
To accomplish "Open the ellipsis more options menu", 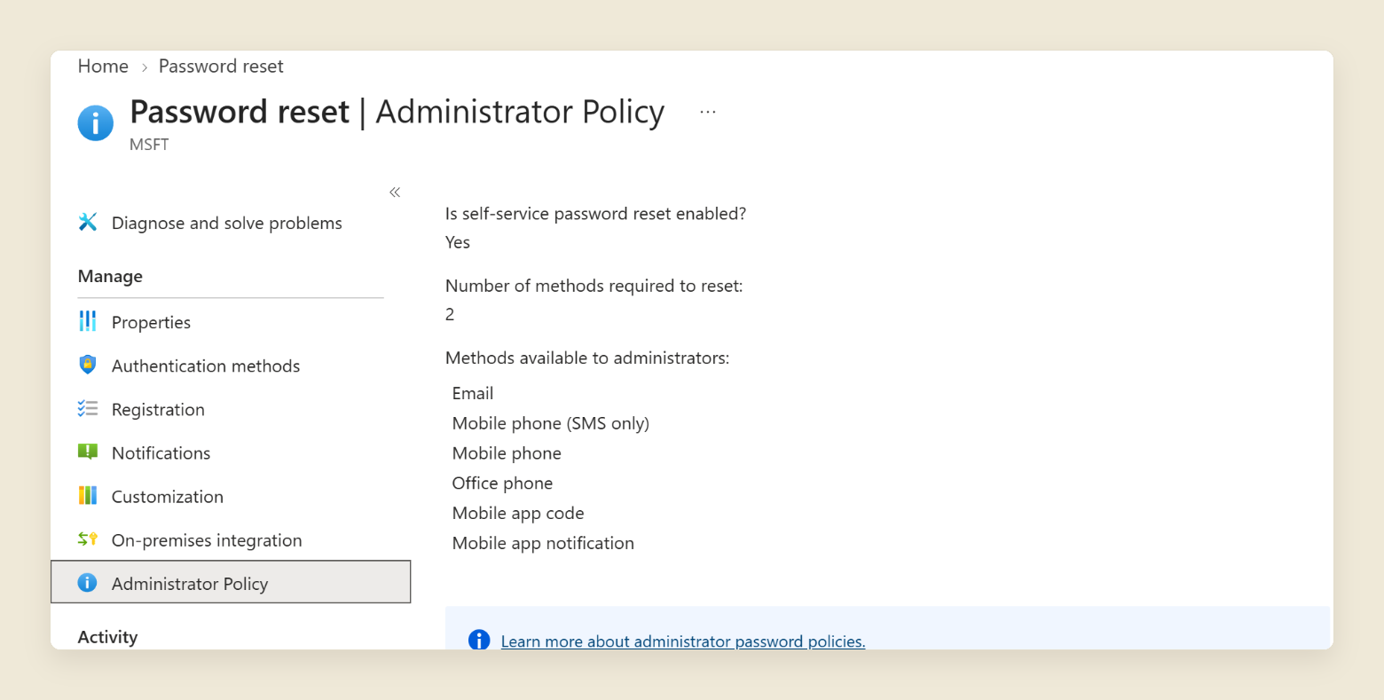I will 707,112.
